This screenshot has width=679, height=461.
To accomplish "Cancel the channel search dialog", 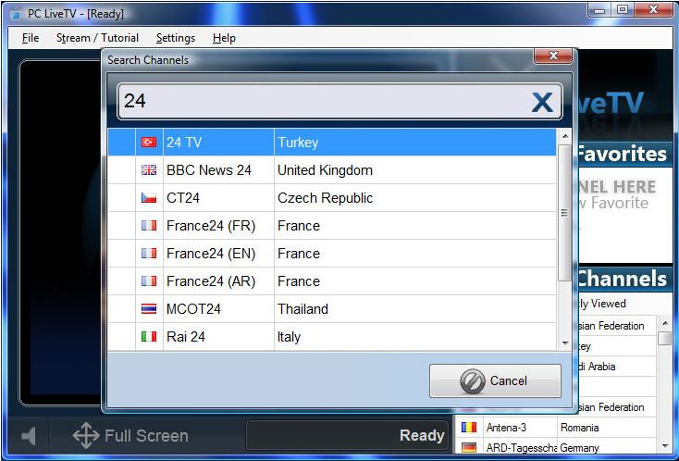I will click(x=495, y=380).
